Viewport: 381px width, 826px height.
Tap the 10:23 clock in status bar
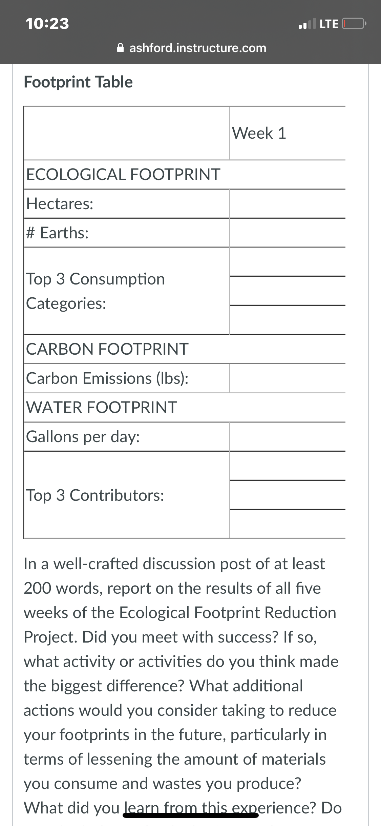[x=47, y=24]
